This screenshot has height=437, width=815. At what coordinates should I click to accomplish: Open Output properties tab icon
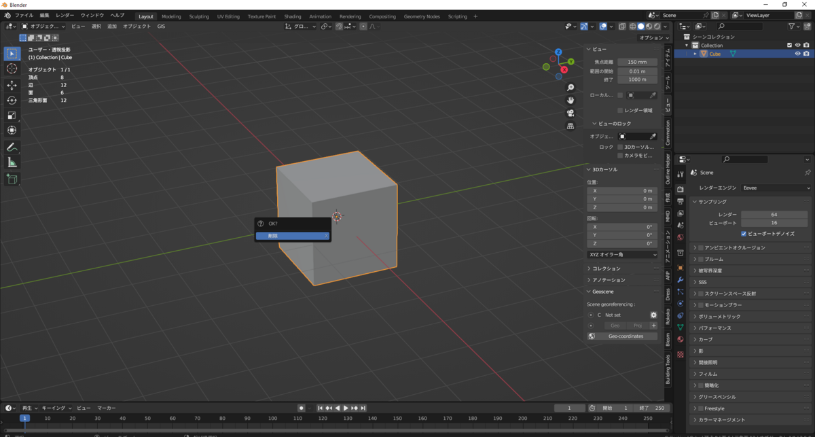(x=680, y=201)
